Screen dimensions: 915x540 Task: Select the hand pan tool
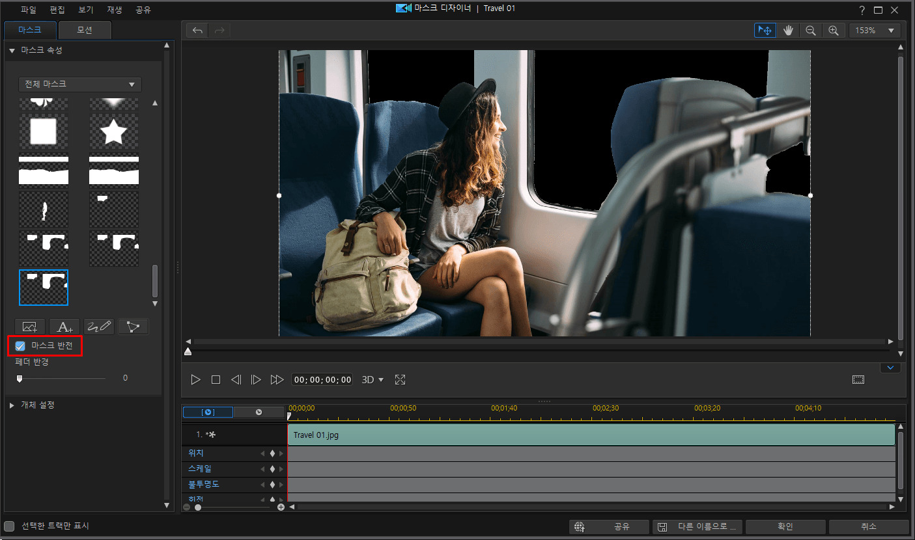click(788, 31)
